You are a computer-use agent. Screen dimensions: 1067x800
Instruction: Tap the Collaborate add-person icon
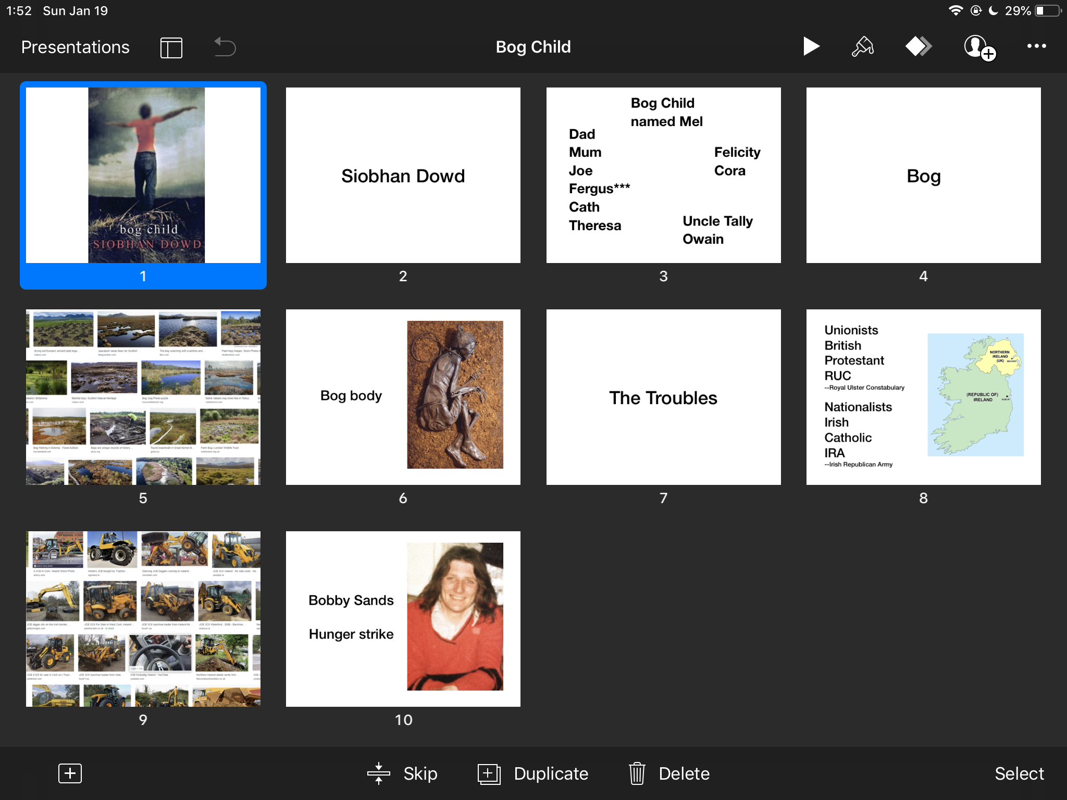979,47
